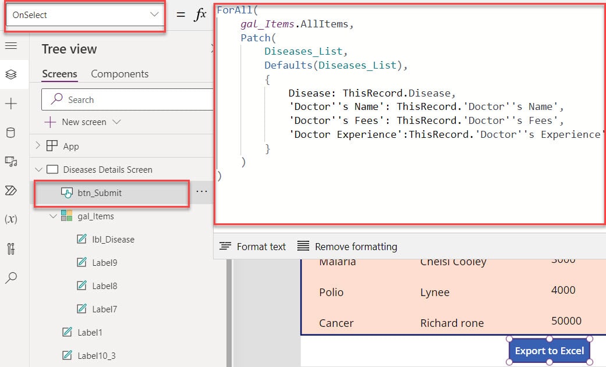Click the App label in tree

point(70,147)
